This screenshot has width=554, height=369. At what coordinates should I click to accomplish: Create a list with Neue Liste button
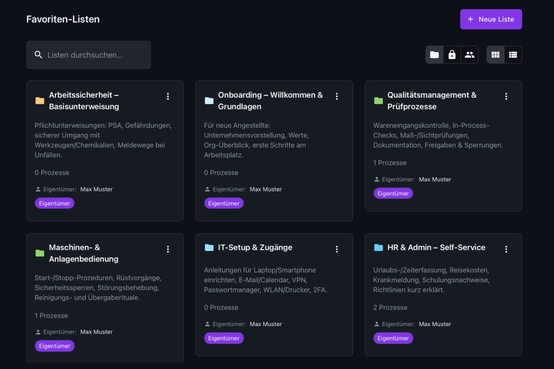[491, 19]
